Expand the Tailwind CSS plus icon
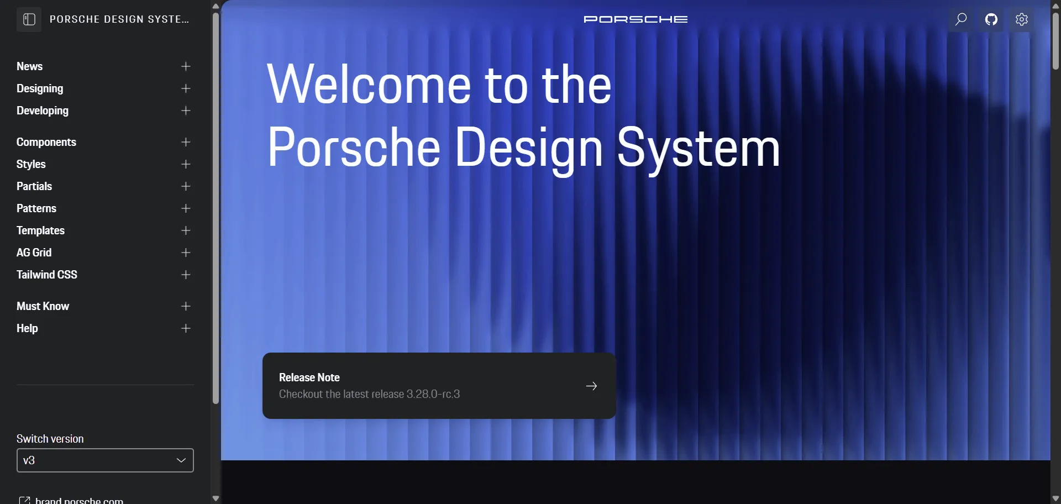This screenshot has width=1061, height=504. click(186, 275)
